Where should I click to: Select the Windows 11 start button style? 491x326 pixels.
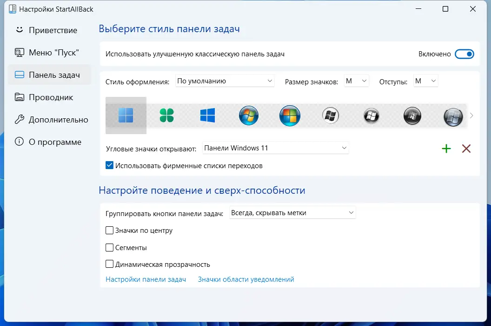point(126,115)
